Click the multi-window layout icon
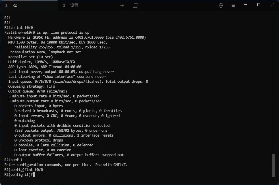Image resolution: width=279 pixels, height=185 pixels. tap(135, 5)
